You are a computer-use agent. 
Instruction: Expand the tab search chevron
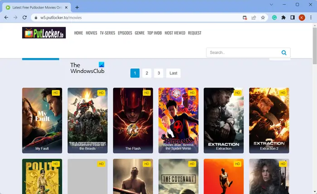pyautogui.click(x=271, y=5)
